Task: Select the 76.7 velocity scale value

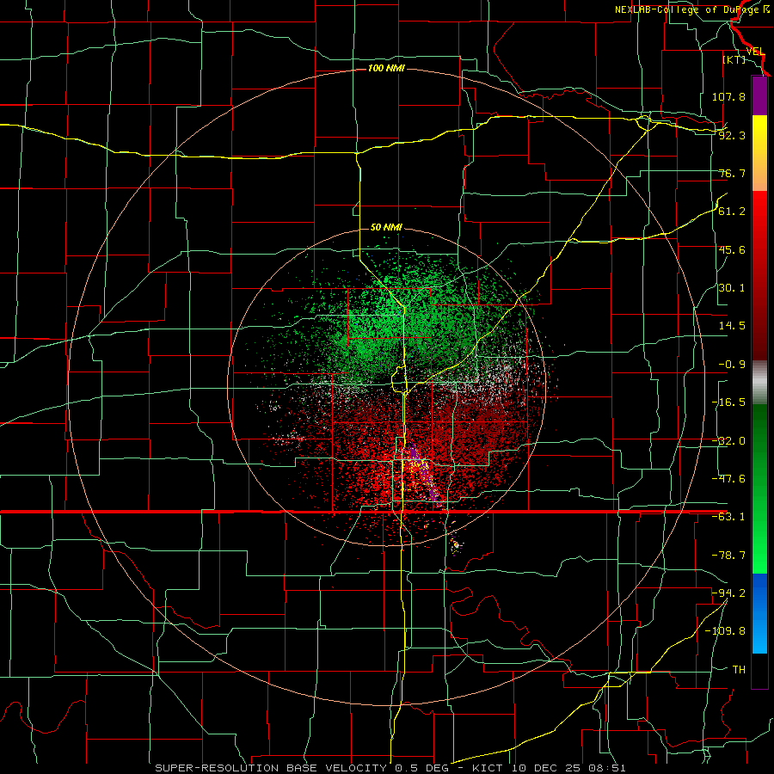Action: tap(732, 173)
